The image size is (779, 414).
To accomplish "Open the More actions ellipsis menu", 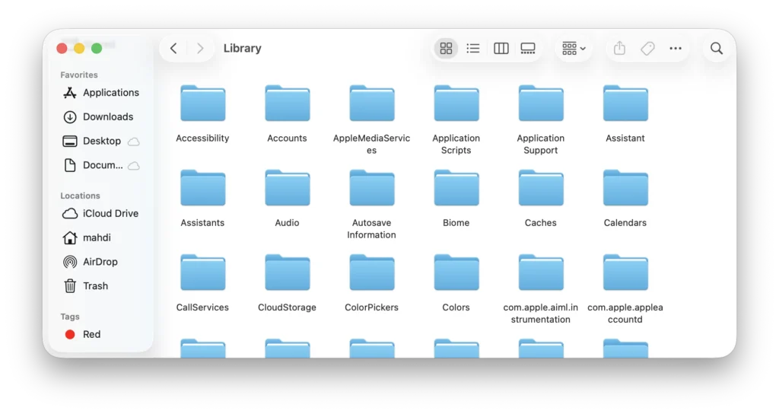I will pyautogui.click(x=676, y=49).
